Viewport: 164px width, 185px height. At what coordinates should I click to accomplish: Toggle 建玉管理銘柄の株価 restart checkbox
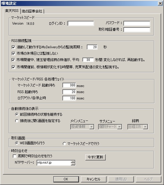pos(13,60)
